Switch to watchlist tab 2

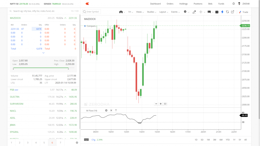coord(19,143)
